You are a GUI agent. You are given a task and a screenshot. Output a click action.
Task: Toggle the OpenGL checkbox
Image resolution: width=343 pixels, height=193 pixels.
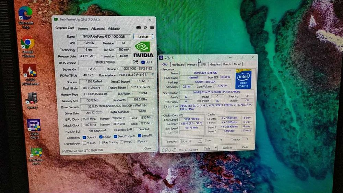(x=135, y=142)
